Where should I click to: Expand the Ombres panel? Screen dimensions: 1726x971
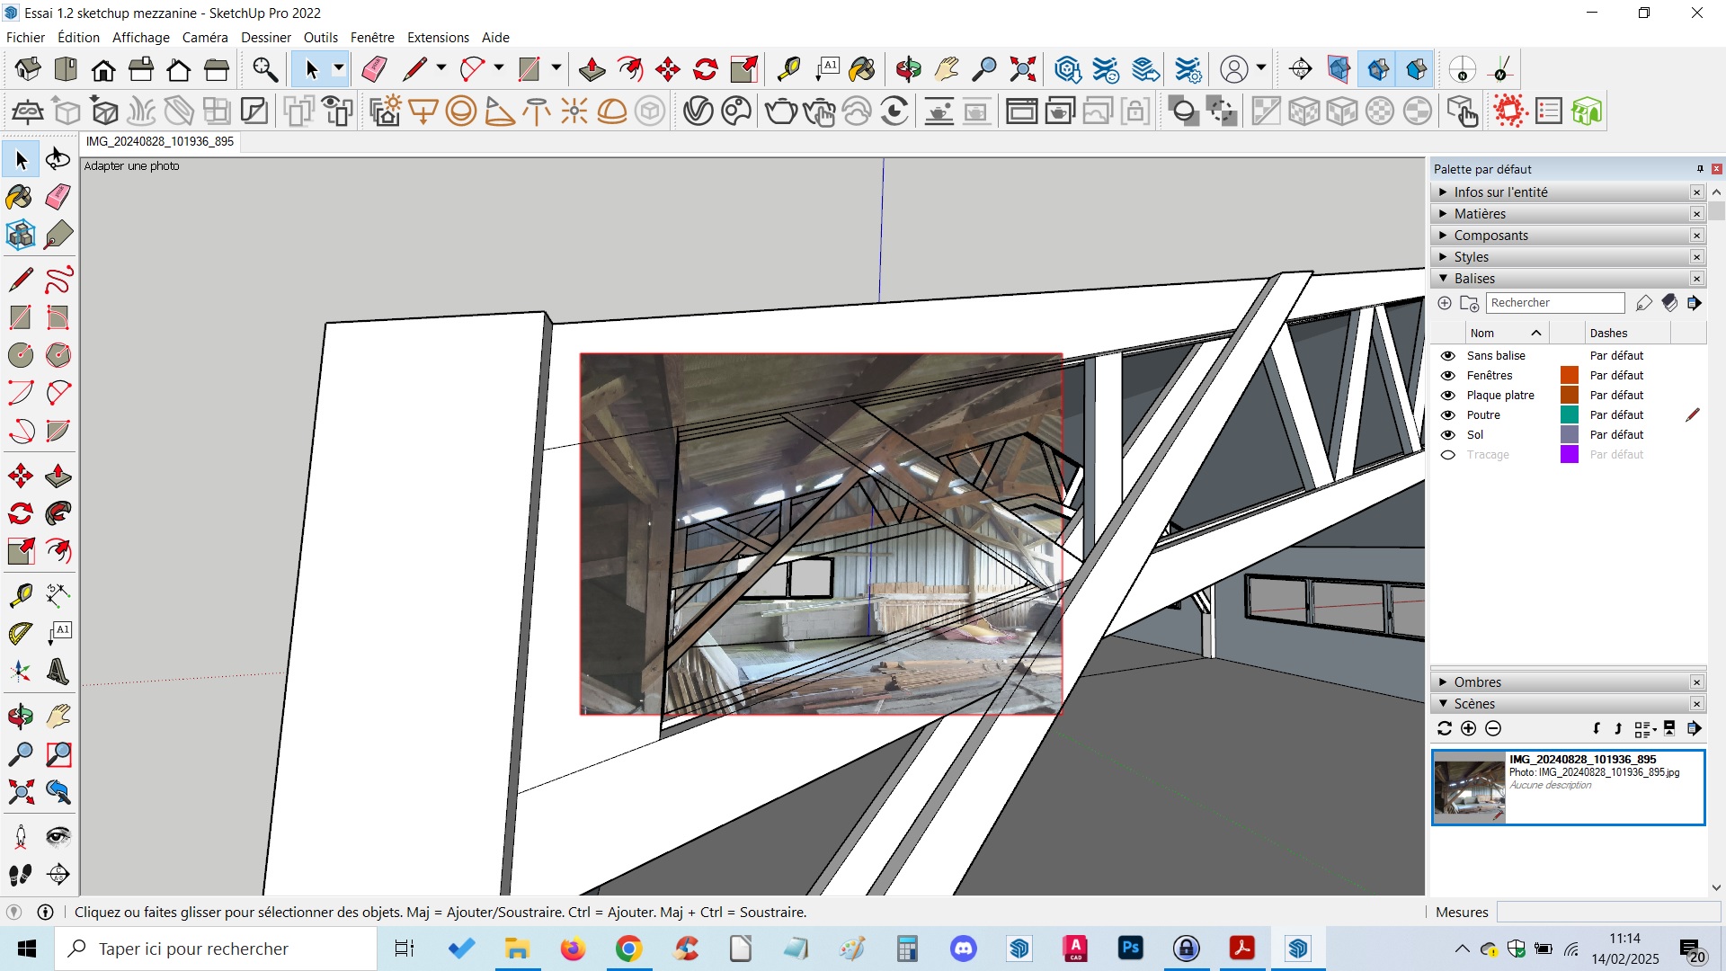(1477, 682)
